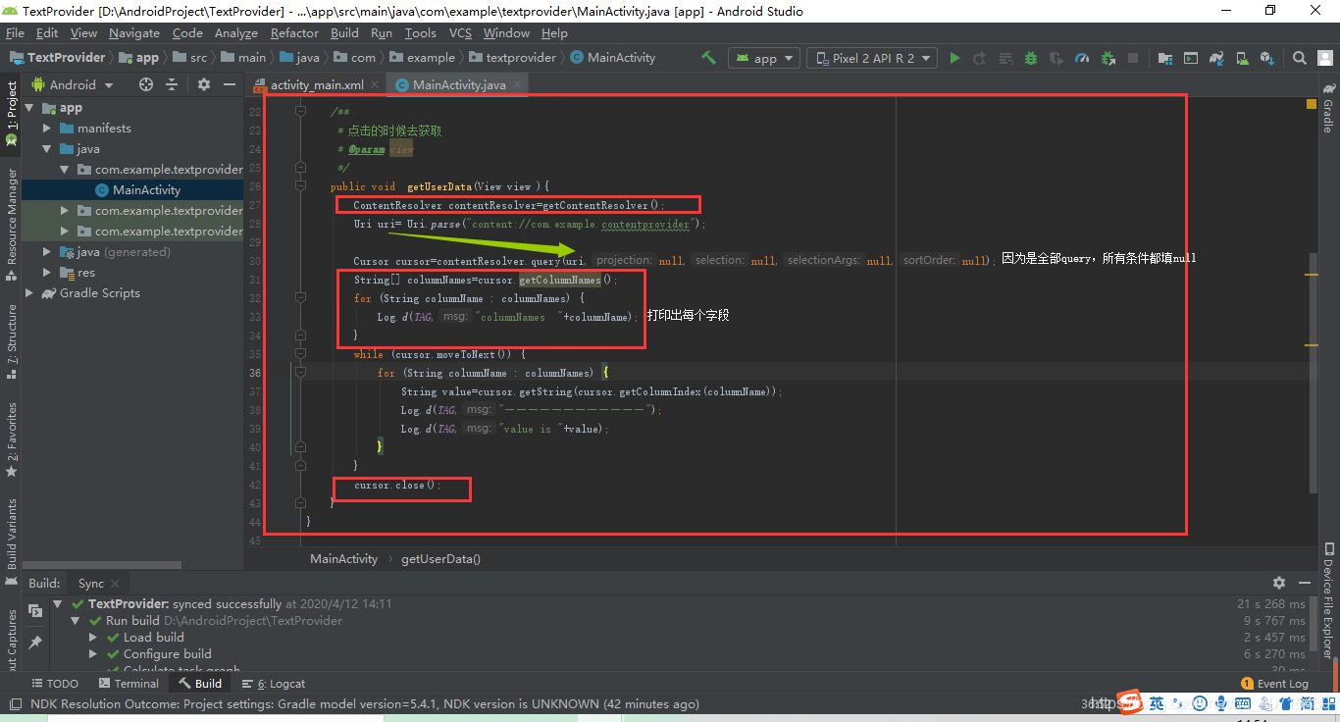Click the Make Project hammer icon

[708, 58]
